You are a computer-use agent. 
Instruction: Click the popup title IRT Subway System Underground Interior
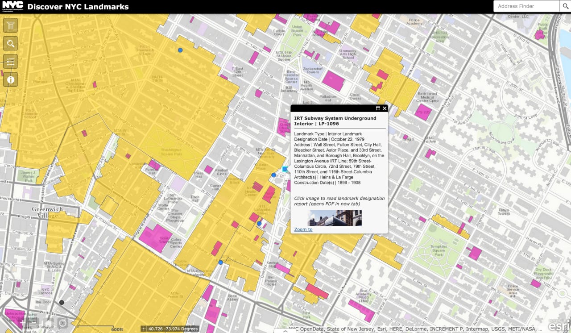click(335, 121)
